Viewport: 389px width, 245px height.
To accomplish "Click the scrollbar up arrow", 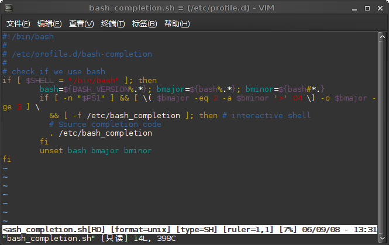I will pyautogui.click(x=383, y=37).
